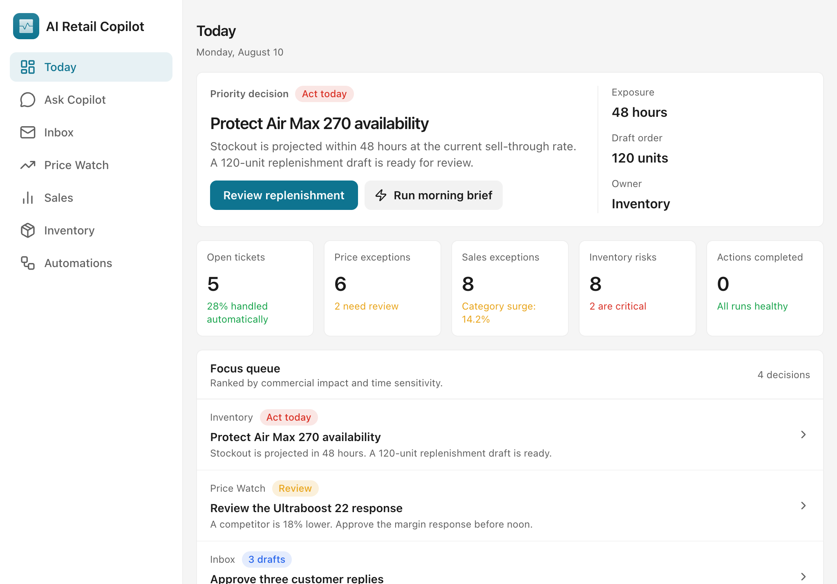Click the Ask Copilot chat bubble icon

click(28, 100)
